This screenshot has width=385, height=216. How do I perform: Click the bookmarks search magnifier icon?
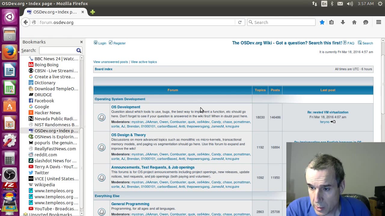point(79,50)
